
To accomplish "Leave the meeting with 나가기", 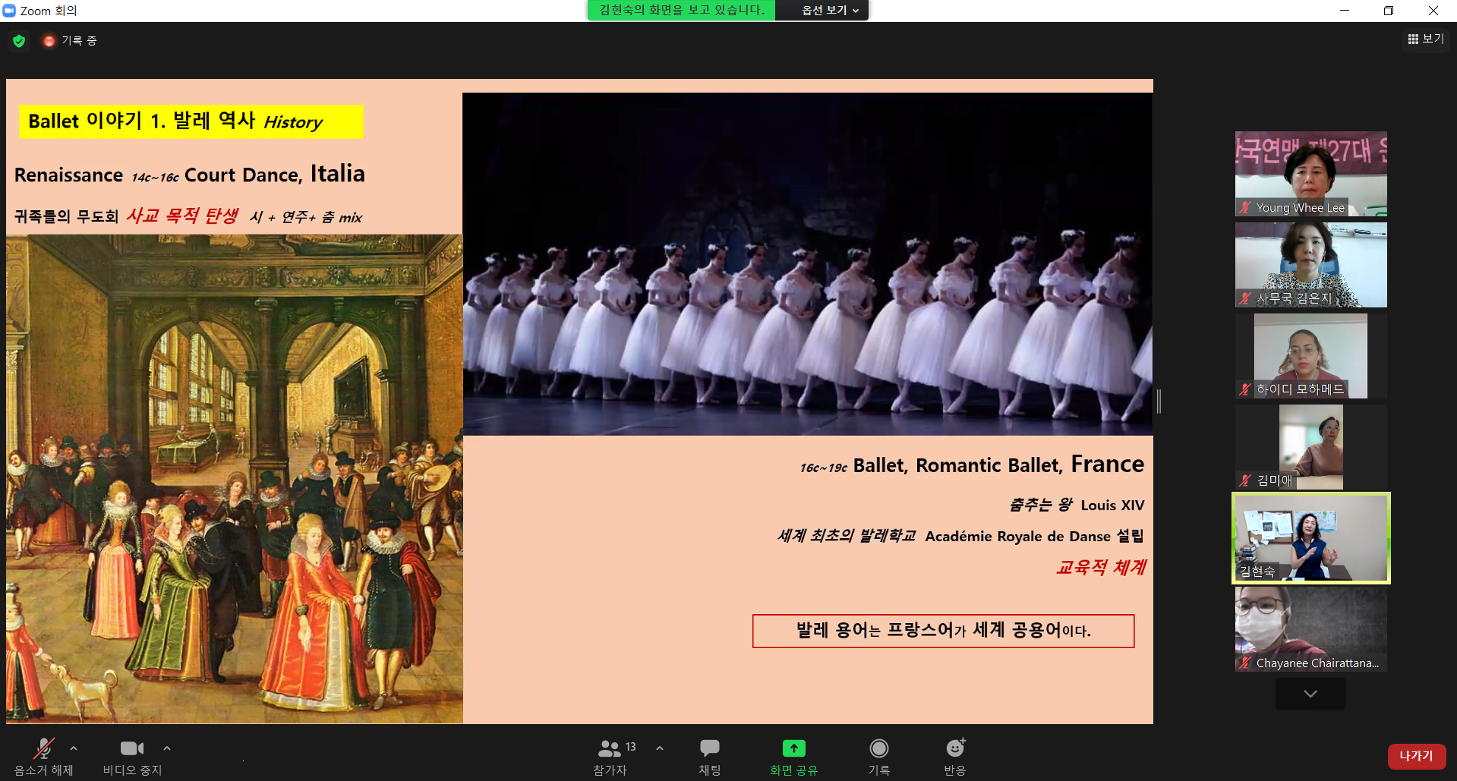I will 1416,756.
